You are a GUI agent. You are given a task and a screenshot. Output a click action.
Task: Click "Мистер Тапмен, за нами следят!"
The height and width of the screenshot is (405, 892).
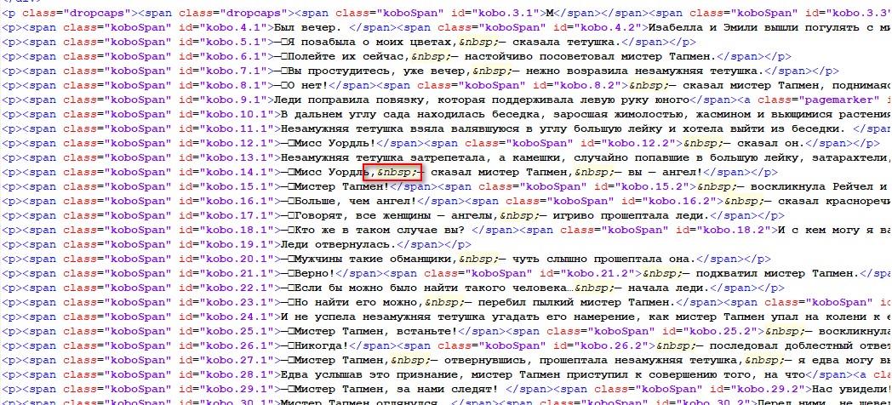point(397,390)
